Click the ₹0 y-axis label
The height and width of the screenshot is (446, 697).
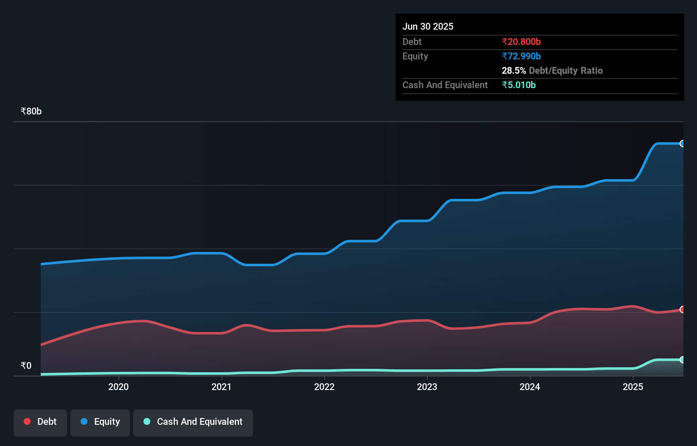click(x=26, y=365)
